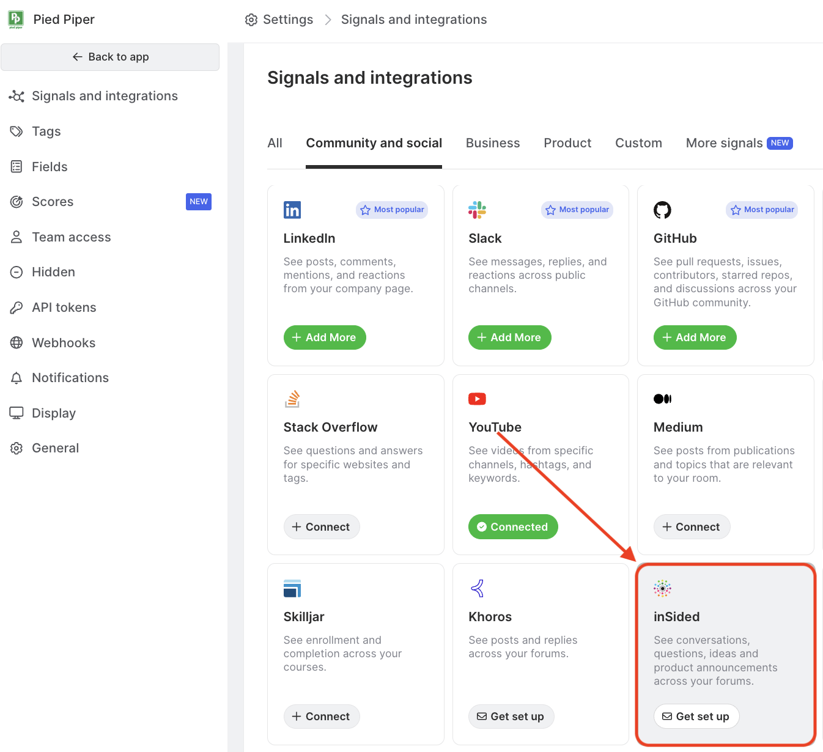Click the NEW badge on More signals
Screen dimensions: 823x752
click(780, 143)
